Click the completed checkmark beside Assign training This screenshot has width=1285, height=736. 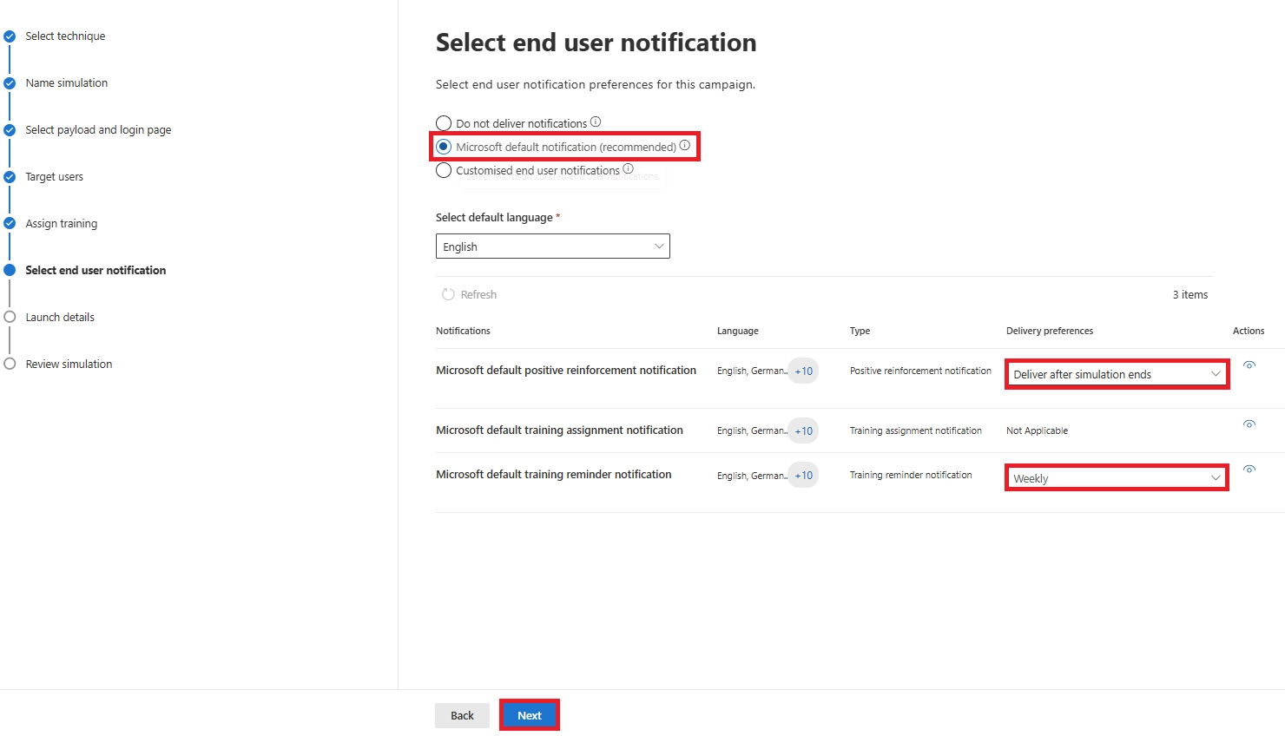click(10, 221)
